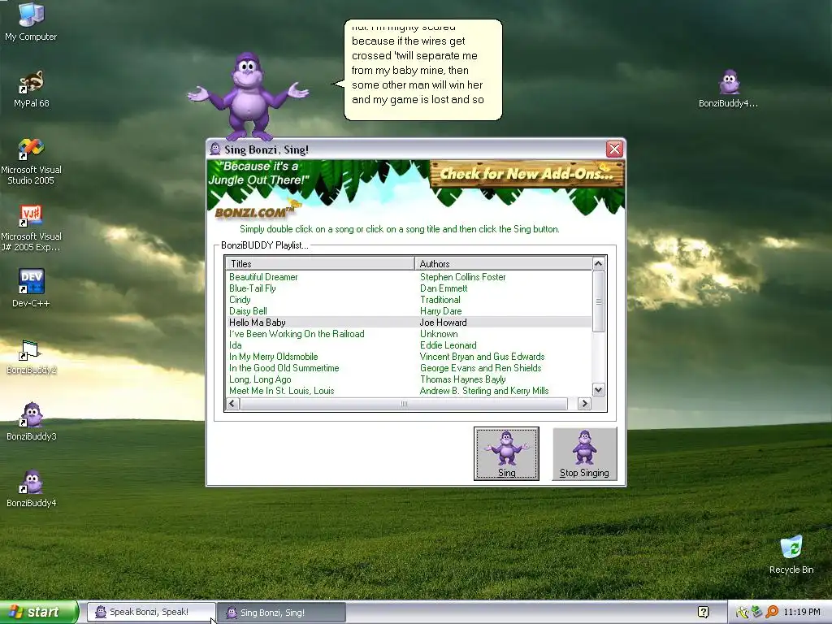This screenshot has height=624, width=832.
Task: Sort playlist by Titles column header
Action: pyautogui.click(x=320, y=263)
